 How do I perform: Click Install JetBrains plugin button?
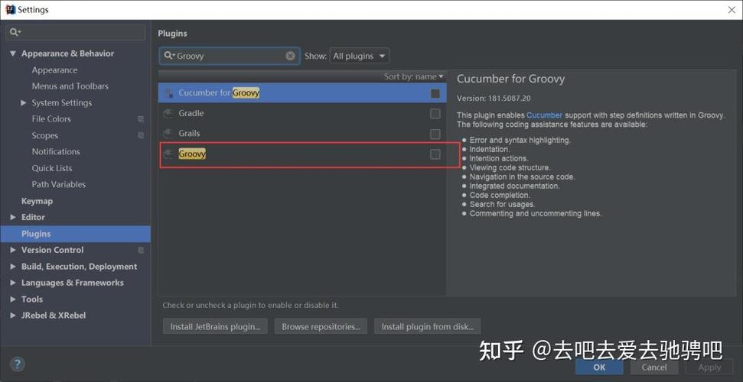coord(215,327)
